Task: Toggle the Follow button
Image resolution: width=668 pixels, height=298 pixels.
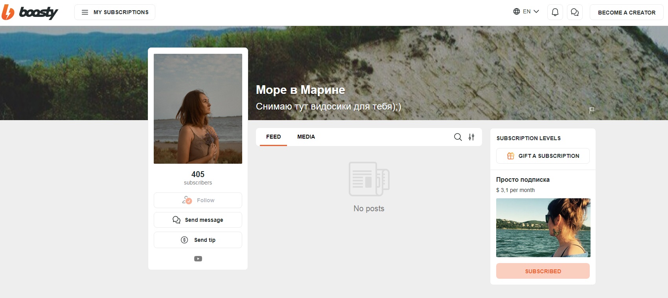Action: point(198,200)
